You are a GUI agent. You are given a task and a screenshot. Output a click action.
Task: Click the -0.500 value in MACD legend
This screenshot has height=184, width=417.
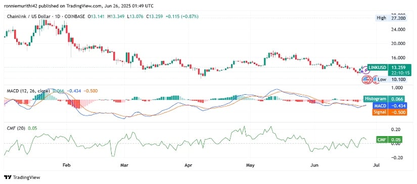coord(90,91)
